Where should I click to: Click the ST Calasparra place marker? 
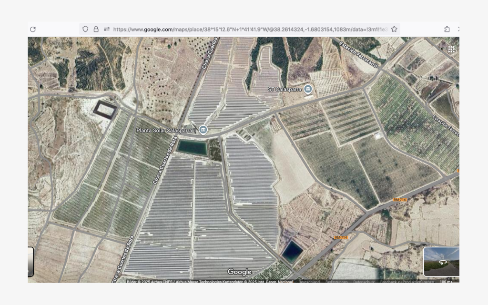click(308, 89)
